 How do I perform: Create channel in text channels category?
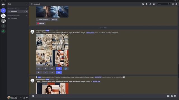(27, 9)
